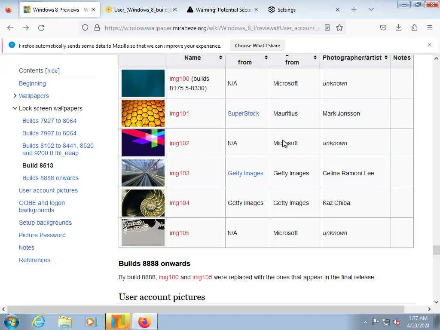Screen dimensions: 440x330
Task: Open the Extensions puzzle icon
Action: tap(414, 27)
